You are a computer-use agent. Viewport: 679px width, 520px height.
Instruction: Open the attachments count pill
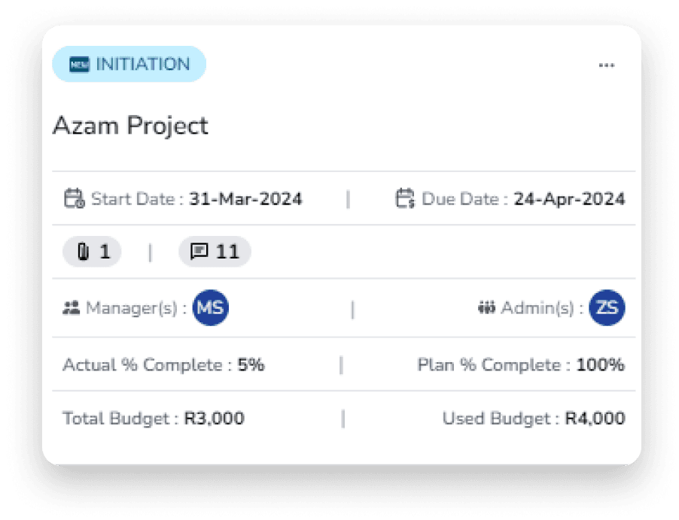pyautogui.click(x=92, y=252)
